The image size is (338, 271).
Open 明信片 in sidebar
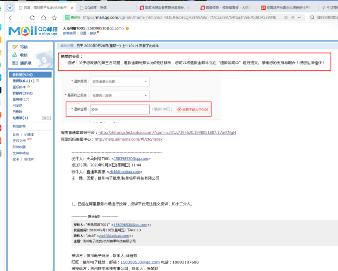(x=29, y=159)
